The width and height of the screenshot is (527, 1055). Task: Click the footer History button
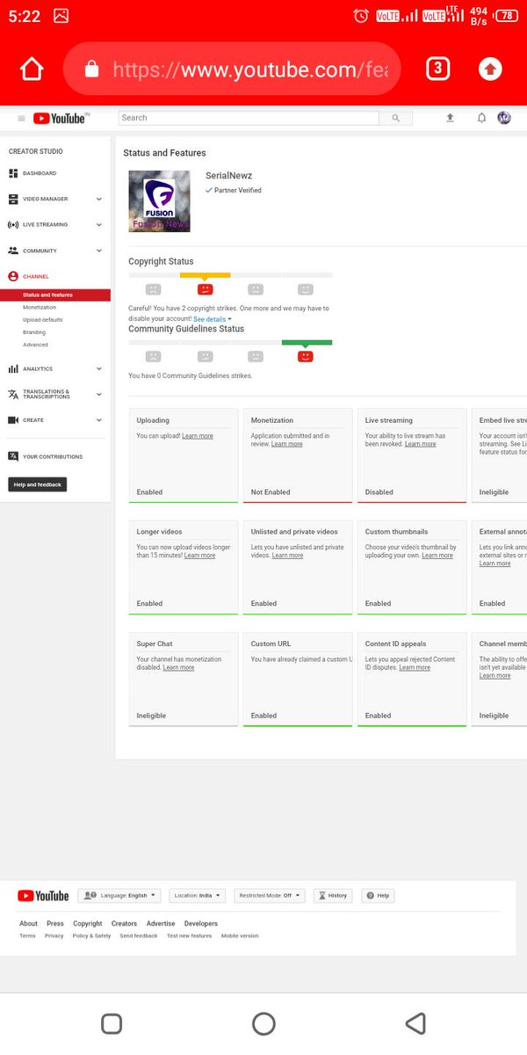332,895
